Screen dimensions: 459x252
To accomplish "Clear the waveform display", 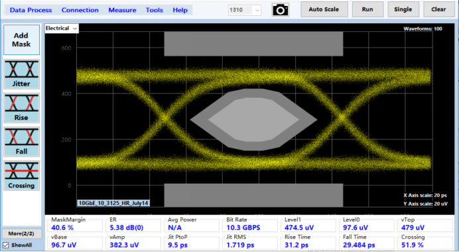I will point(438,9).
